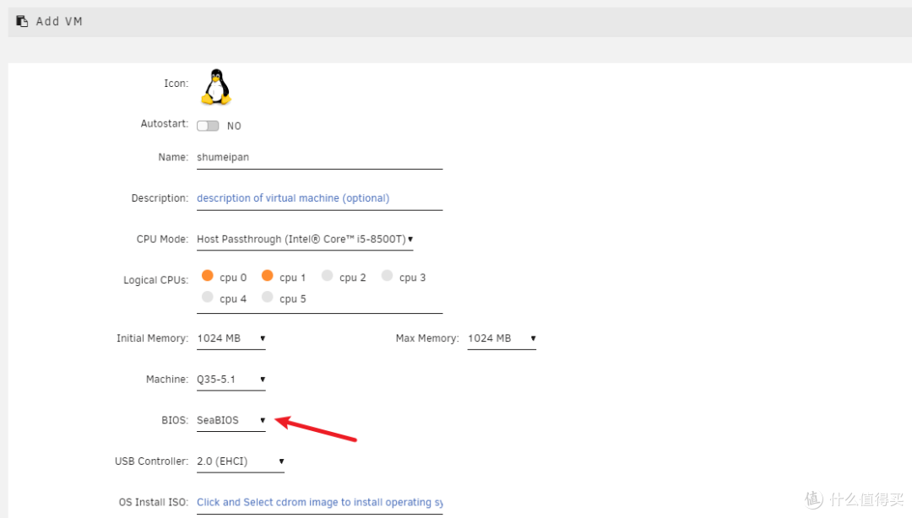
Task: Click the CPU Mode label
Action: (162, 240)
